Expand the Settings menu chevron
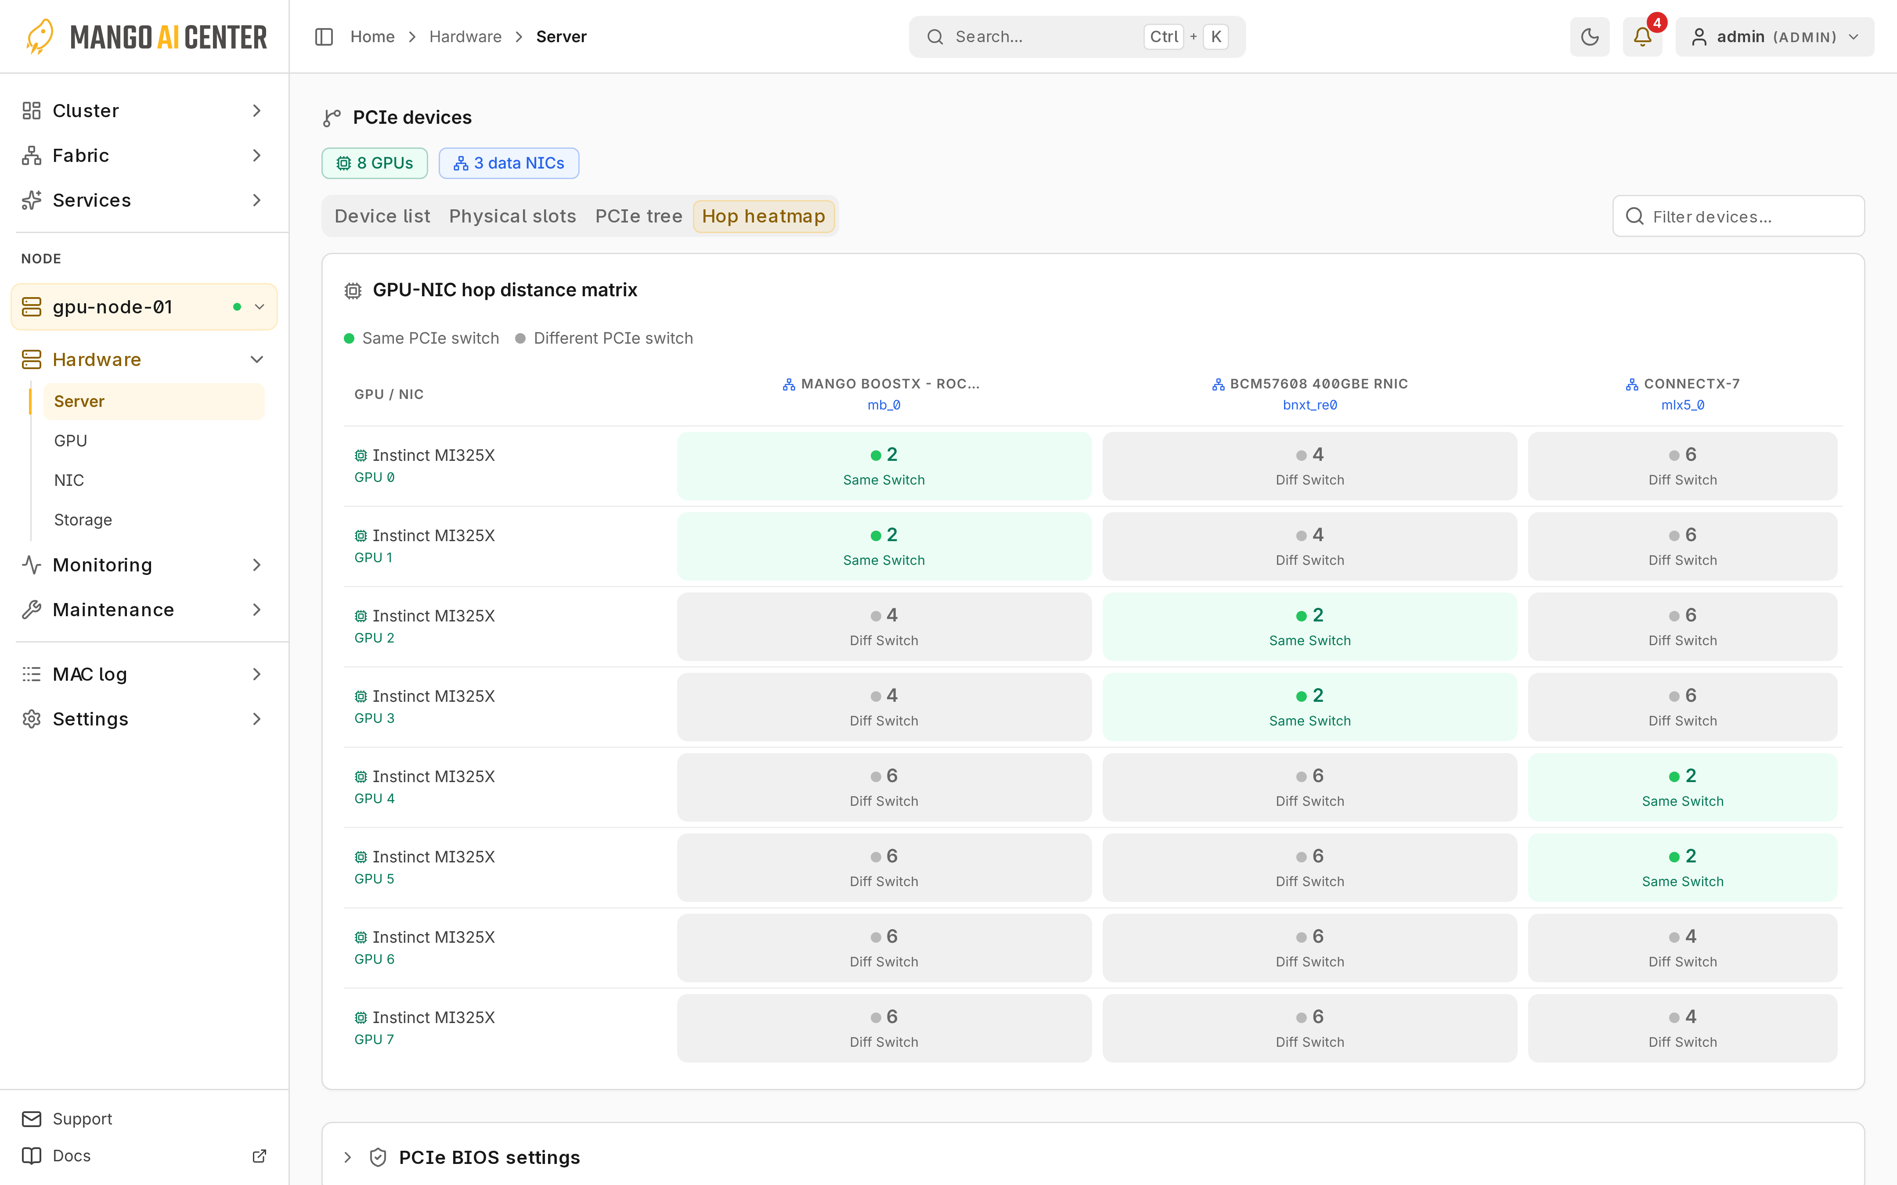The image size is (1897, 1185). (x=256, y=719)
